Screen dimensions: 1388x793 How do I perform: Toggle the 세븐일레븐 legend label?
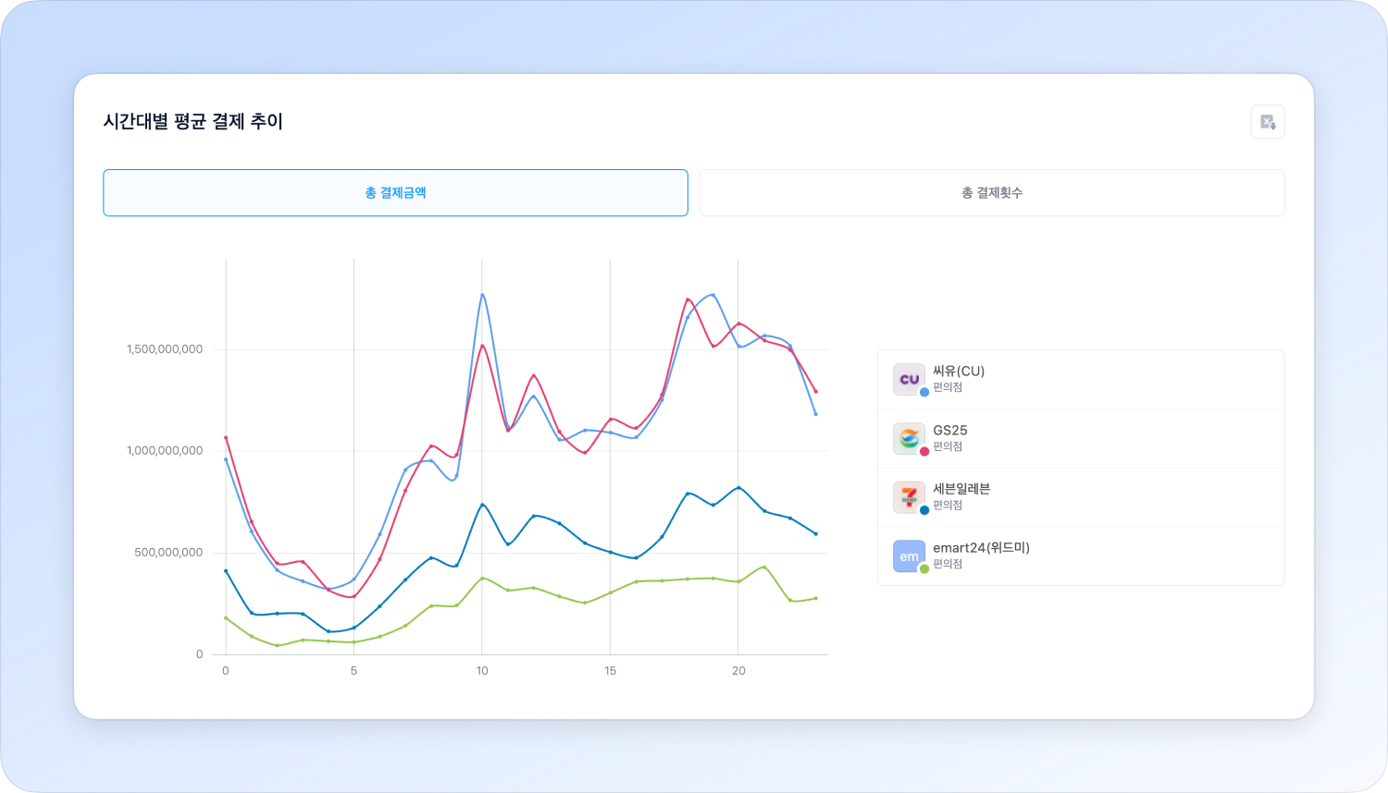(x=961, y=489)
